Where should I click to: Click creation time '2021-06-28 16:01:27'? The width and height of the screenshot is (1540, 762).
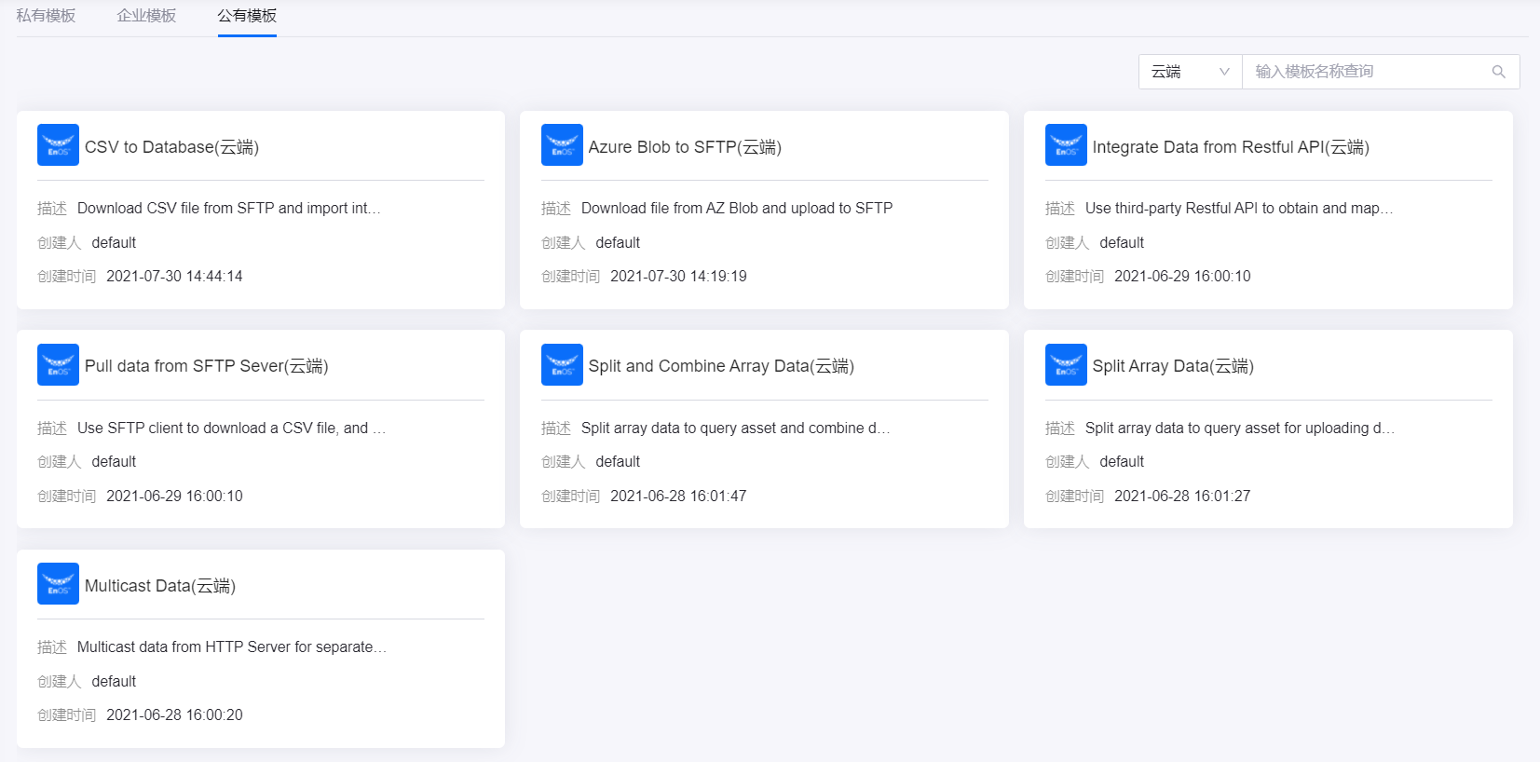[1182, 497]
